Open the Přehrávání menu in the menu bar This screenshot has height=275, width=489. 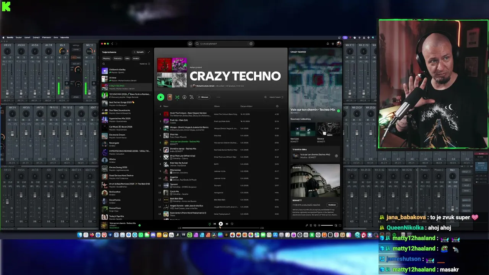(x=46, y=37)
